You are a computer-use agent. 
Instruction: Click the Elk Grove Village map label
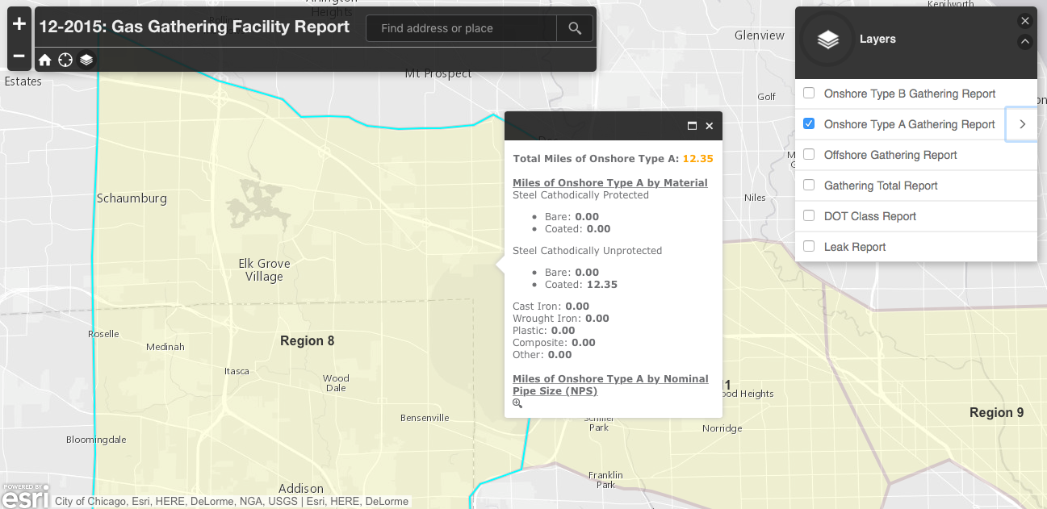[x=264, y=270]
